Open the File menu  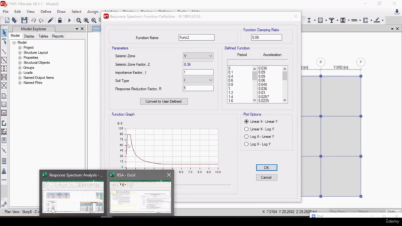point(6,12)
